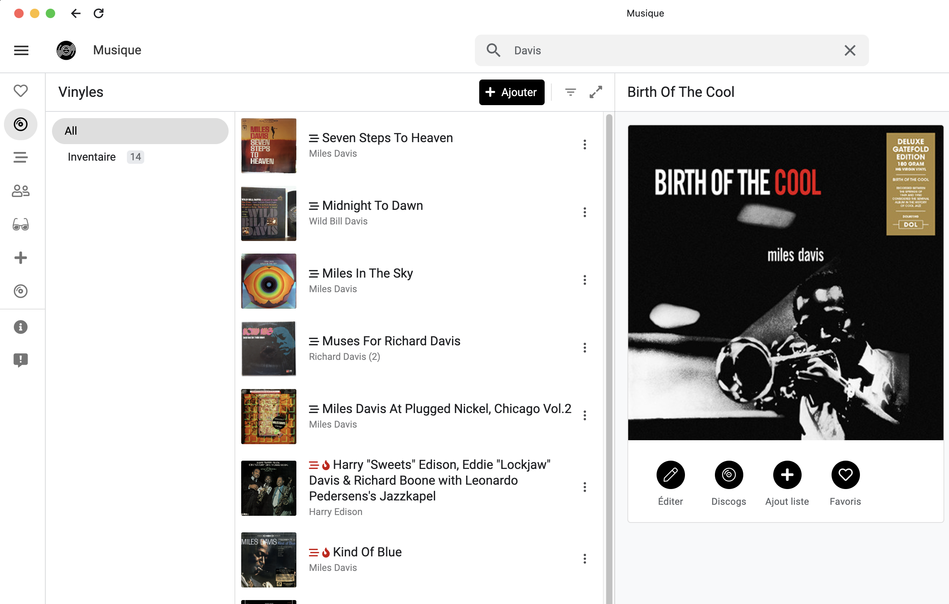Click the glasses icon in the sidebar
Viewport: 949px width, 604px height.
coord(20,224)
